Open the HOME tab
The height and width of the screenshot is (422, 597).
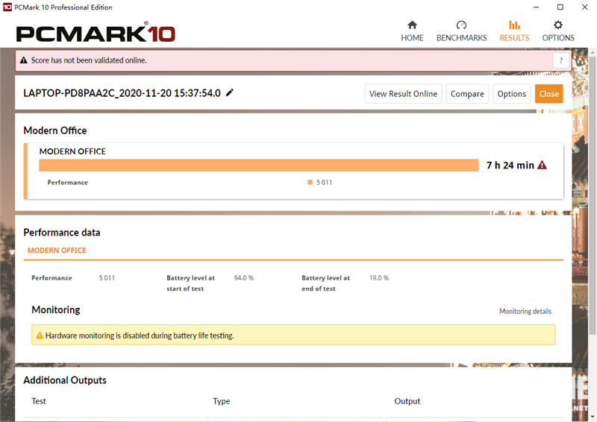coord(412,31)
